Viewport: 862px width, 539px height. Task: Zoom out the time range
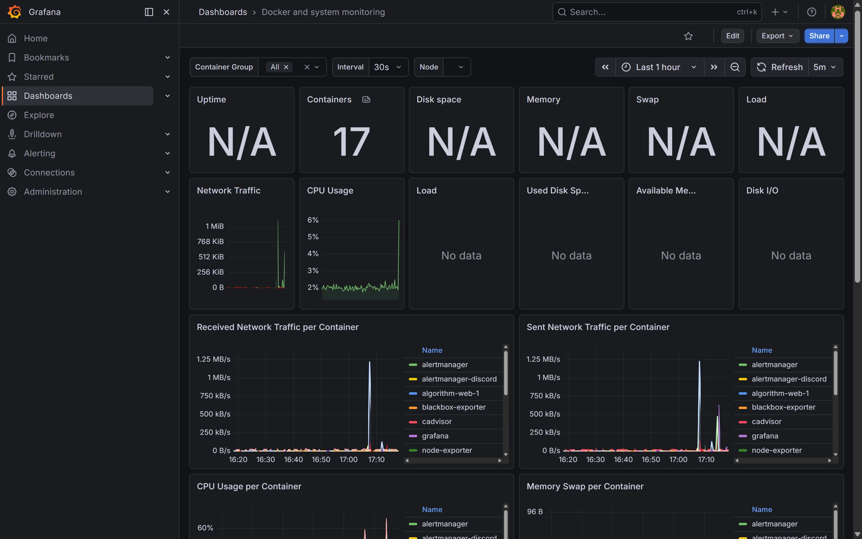click(735, 67)
